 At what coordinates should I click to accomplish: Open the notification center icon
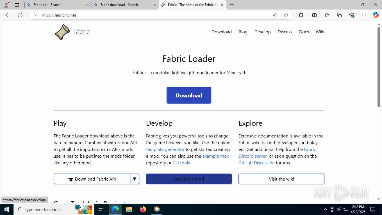point(373,209)
